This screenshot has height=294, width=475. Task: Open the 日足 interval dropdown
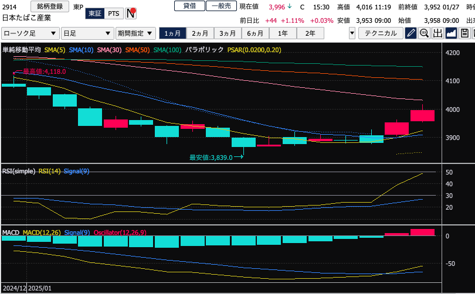[87, 33]
